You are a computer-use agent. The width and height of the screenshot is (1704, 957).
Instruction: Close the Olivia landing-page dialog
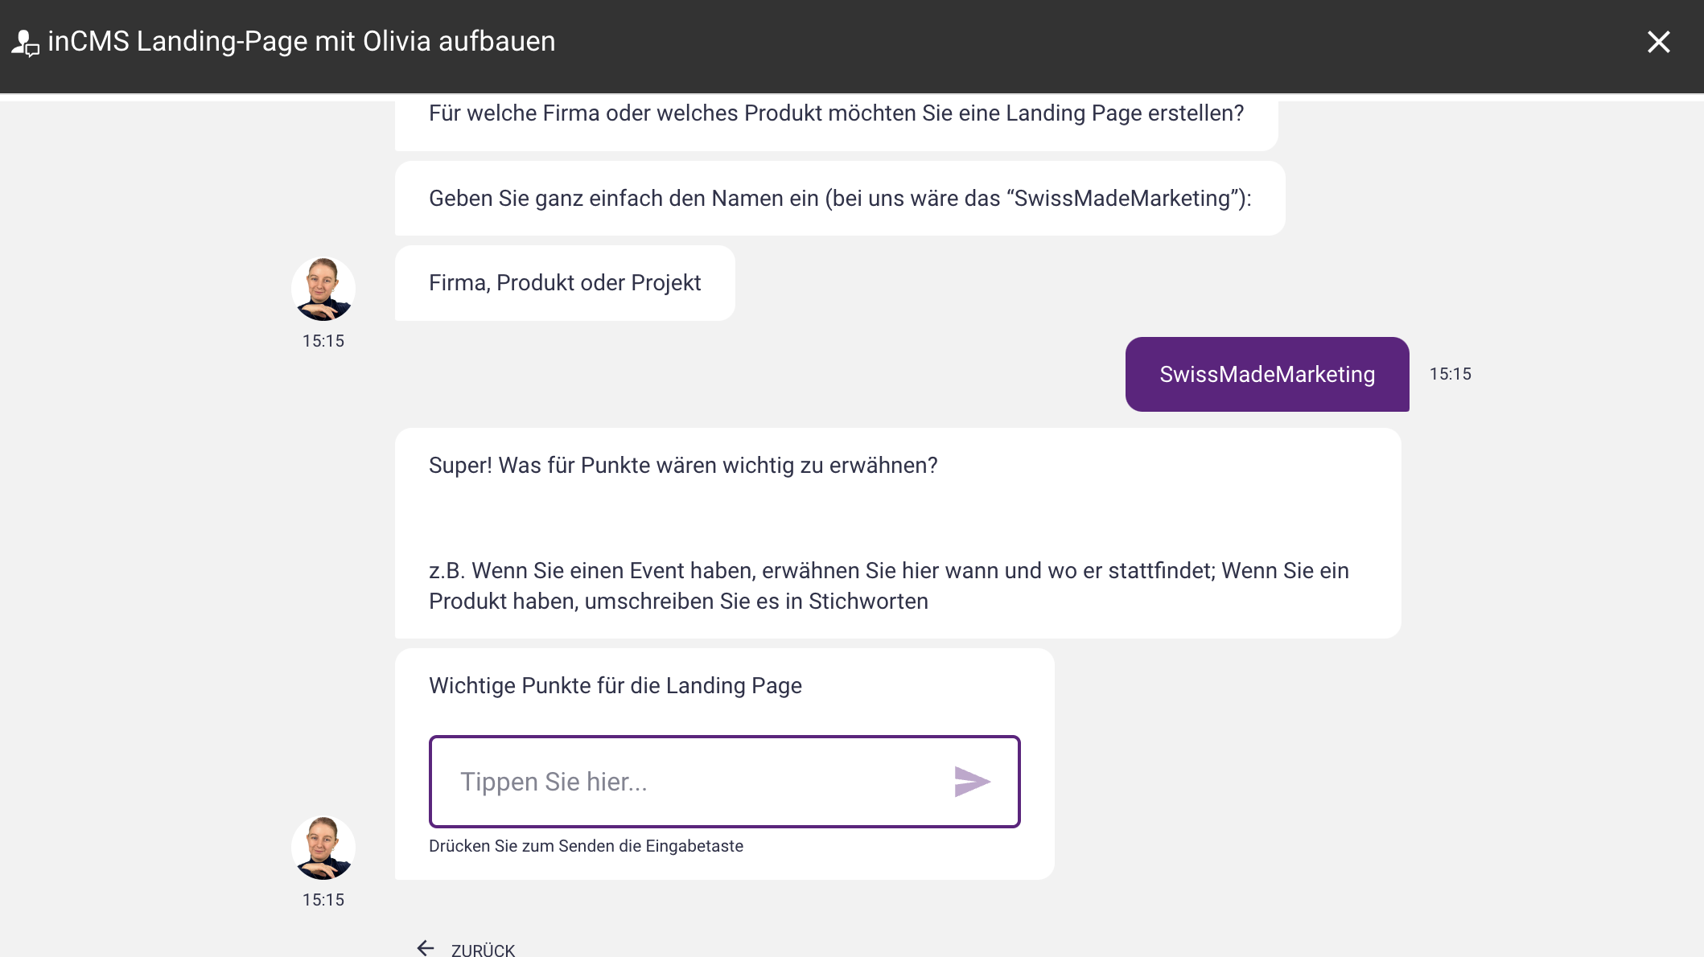(x=1658, y=42)
